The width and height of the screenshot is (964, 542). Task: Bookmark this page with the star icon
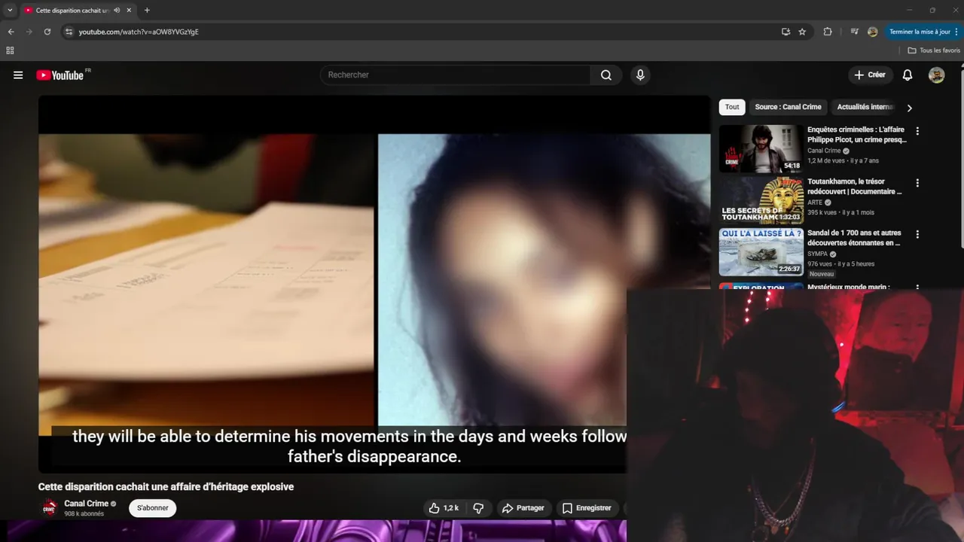pos(802,32)
